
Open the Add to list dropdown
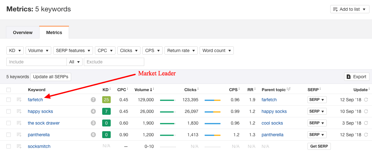(349, 9)
